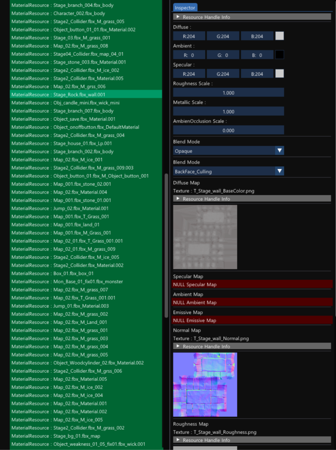Select Map_02.fbx_M_Land_001 material
Viewport: 336px width, 450px height.
[86, 322]
